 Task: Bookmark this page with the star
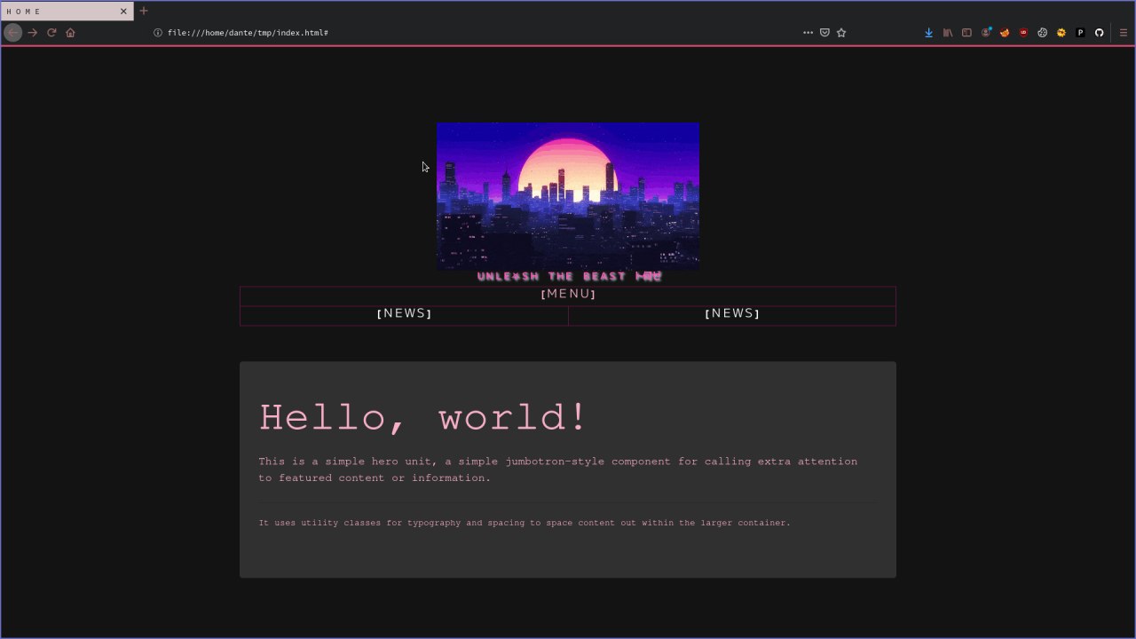click(x=841, y=33)
